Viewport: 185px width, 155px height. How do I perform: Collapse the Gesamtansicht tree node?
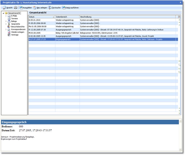pyautogui.click(x=3, y=13)
